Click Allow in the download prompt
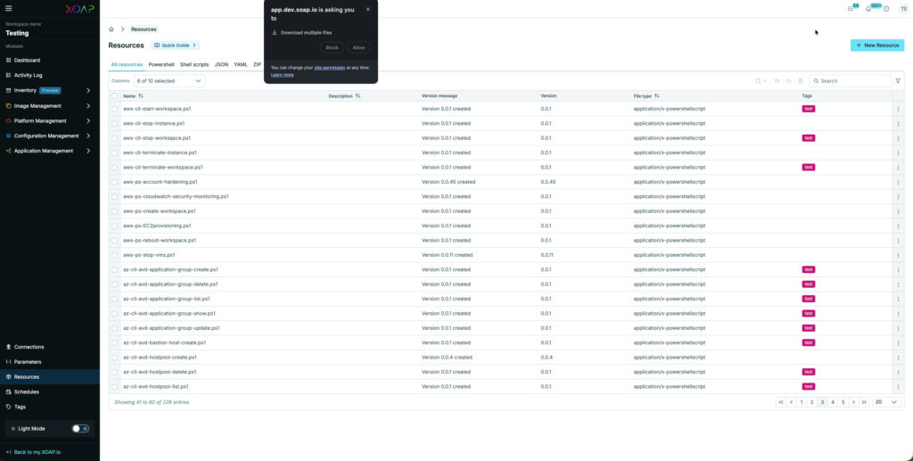The height and width of the screenshot is (461, 913). click(358, 47)
